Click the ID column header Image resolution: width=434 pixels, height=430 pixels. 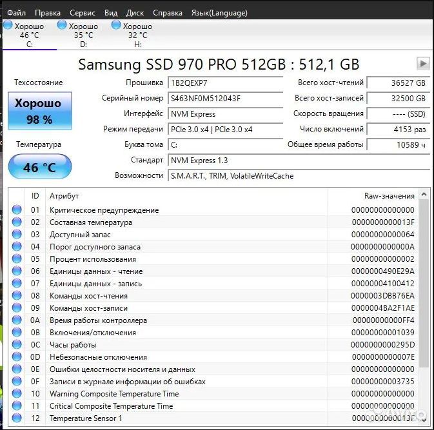point(35,196)
